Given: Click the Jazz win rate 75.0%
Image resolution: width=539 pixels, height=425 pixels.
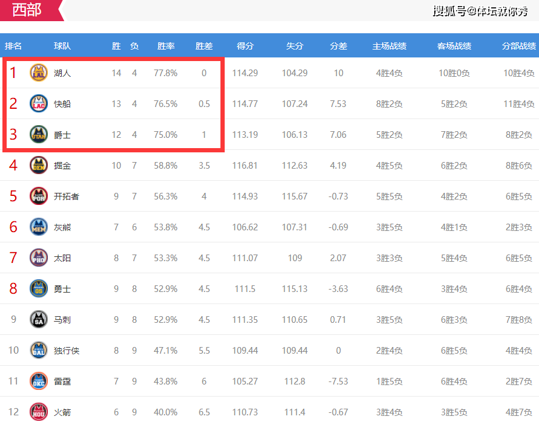Looking at the screenshot, I should (166, 135).
